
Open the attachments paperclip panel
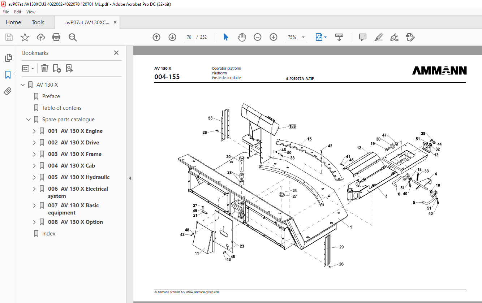click(x=8, y=91)
